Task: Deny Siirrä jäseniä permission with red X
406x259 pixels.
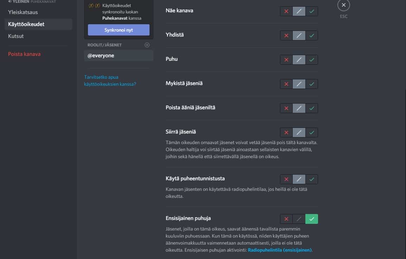Action: coord(286,132)
